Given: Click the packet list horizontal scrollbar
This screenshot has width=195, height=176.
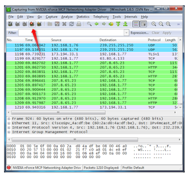Looking at the screenshot, I should [58, 112].
